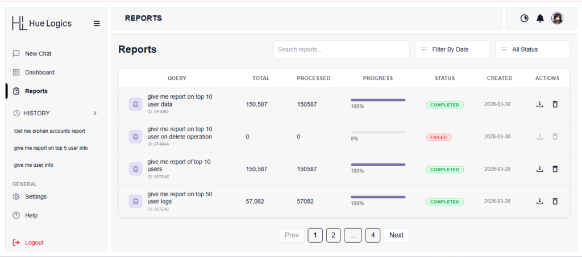Click the theme/contrast icon in header

coord(524,18)
